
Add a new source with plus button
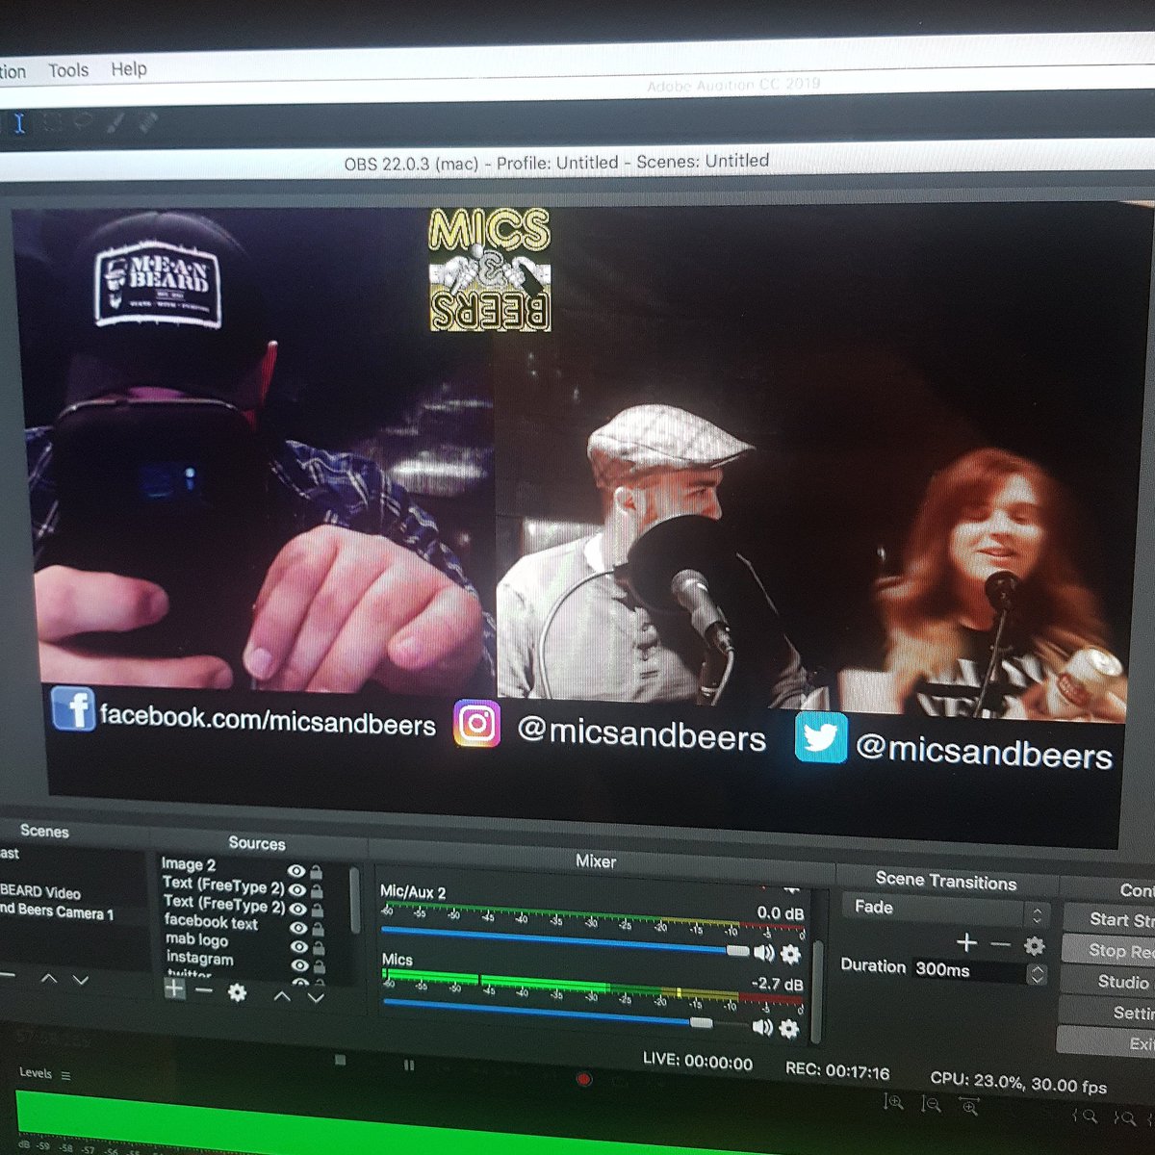(x=174, y=989)
